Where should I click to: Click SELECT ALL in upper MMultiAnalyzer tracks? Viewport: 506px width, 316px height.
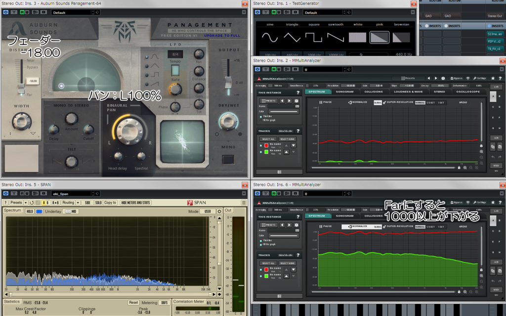(x=268, y=139)
